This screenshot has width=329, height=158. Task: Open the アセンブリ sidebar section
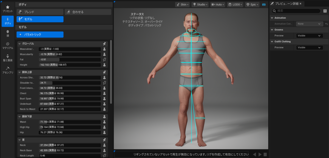tap(7, 70)
